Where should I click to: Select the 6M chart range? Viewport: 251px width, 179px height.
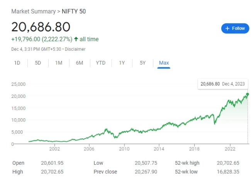pyautogui.click(x=80, y=63)
